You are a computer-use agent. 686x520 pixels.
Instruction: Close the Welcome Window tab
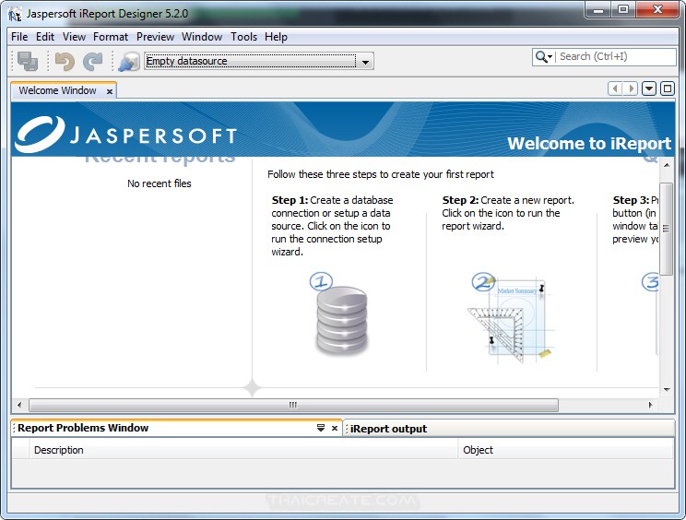[110, 91]
